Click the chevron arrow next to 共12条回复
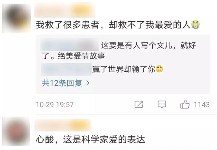The width and height of the screenshot is (217, 150). [x=88, y=83]
